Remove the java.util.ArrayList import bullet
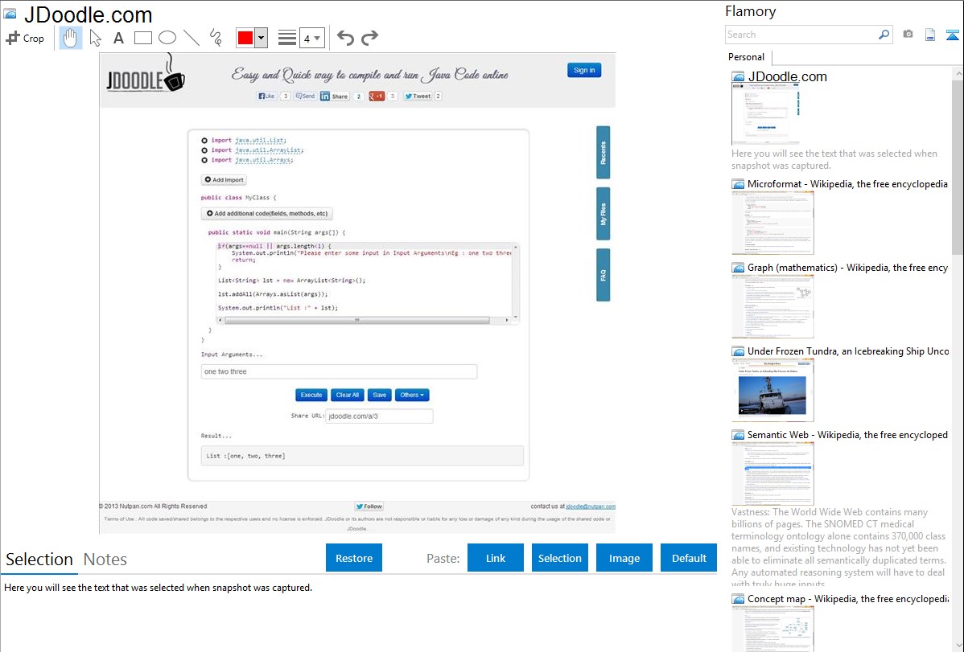This screenshot has width=964, height=652. coord(204,150)
